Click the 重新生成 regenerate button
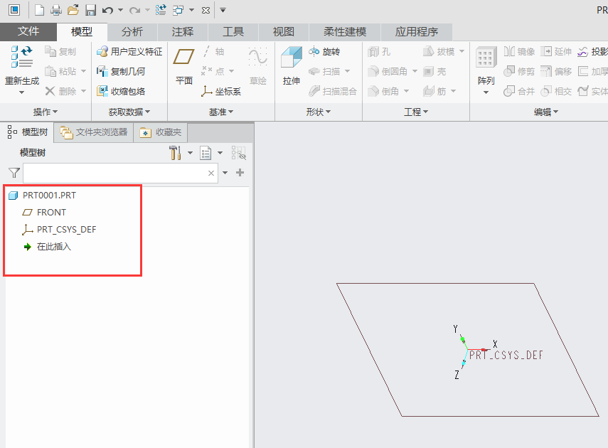This screenshot has width=608, height=448. pos(22,70)
